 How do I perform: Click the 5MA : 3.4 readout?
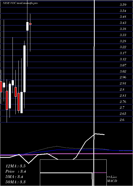pos(14,177)
